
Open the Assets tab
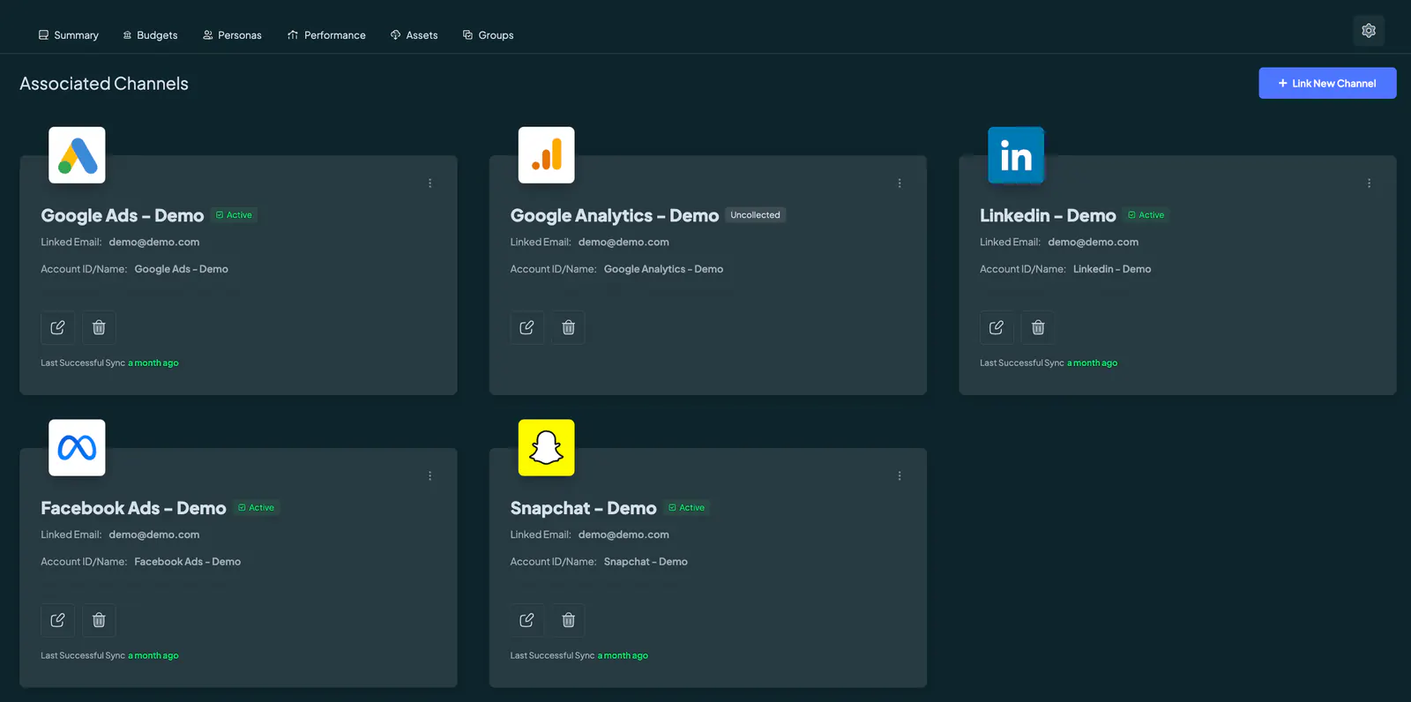click(414, 35)
